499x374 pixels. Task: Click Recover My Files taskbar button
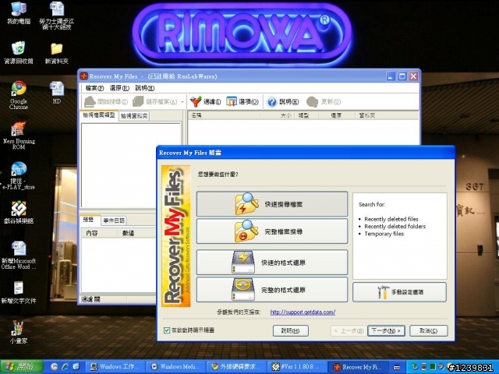point(358,367)
